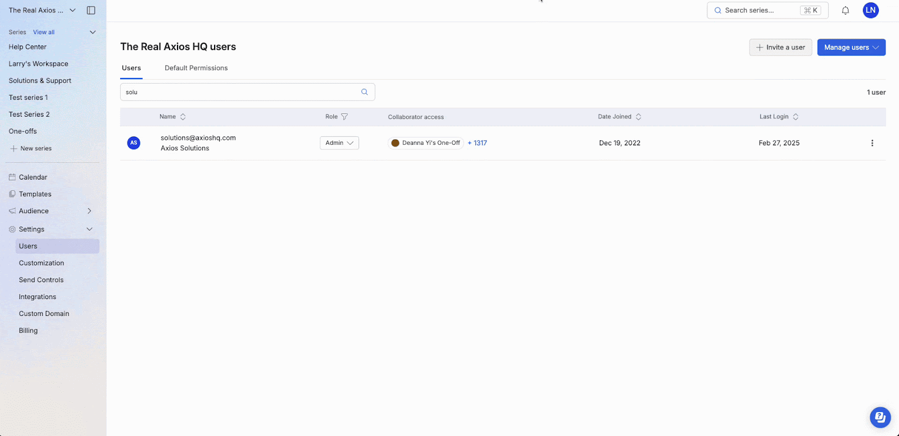Click the user search field containing solu
The height and width of the screenshot is (436, 899).
[247, 92]
